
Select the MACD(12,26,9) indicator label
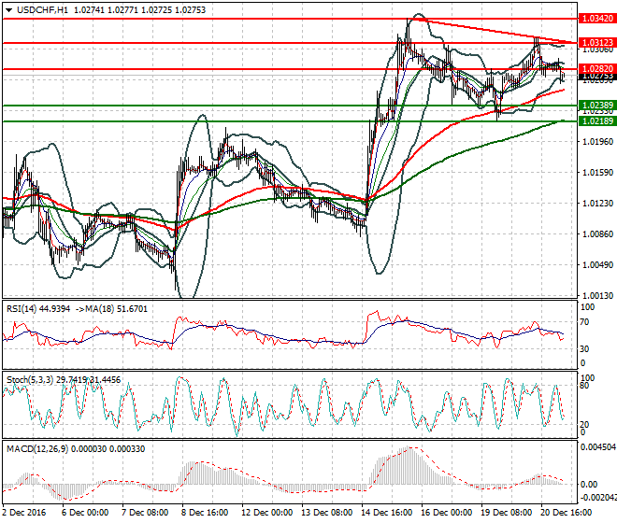pos(37,448)
